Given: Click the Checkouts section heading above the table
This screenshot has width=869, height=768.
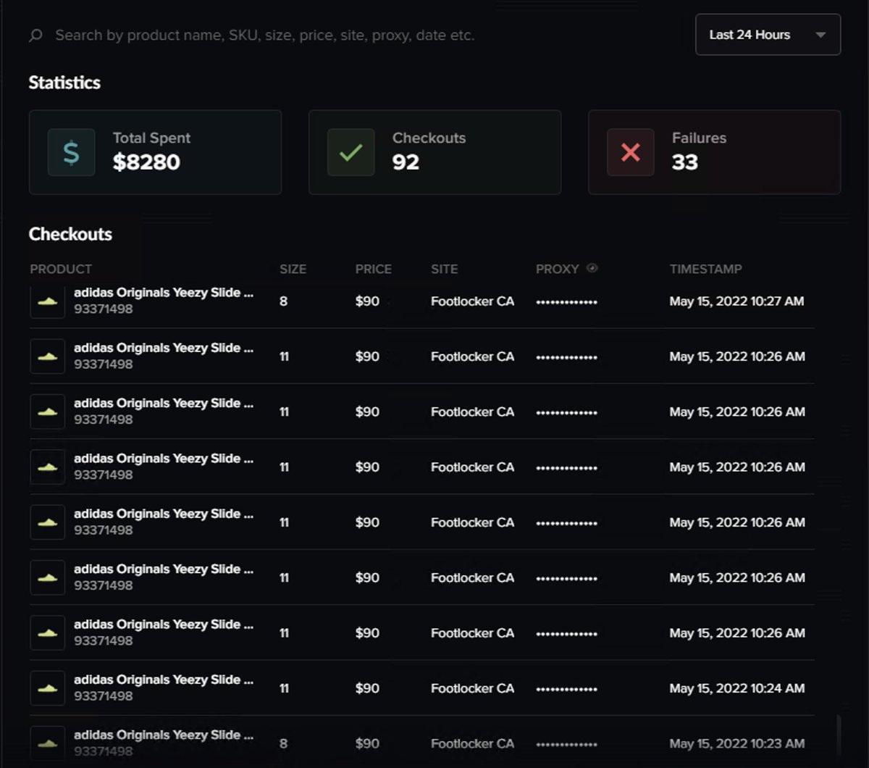Looking at the screenshot, I should click(70, 234).
